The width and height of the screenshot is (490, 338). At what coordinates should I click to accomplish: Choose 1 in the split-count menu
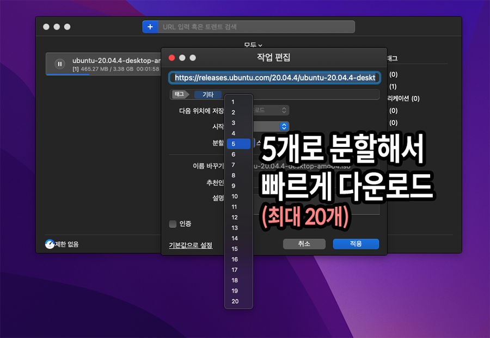tap(239, 102)
